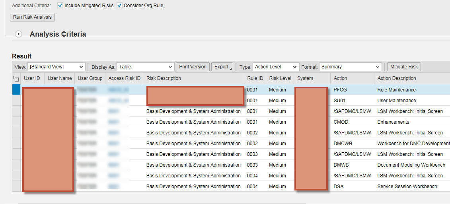Open the Display As Table dropdown
The image size is (450, 204).
(x=146, y=67)
